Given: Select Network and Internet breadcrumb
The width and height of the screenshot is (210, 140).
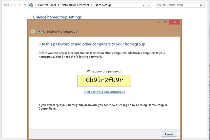Looking at the screenshot, I should [75, 5].
